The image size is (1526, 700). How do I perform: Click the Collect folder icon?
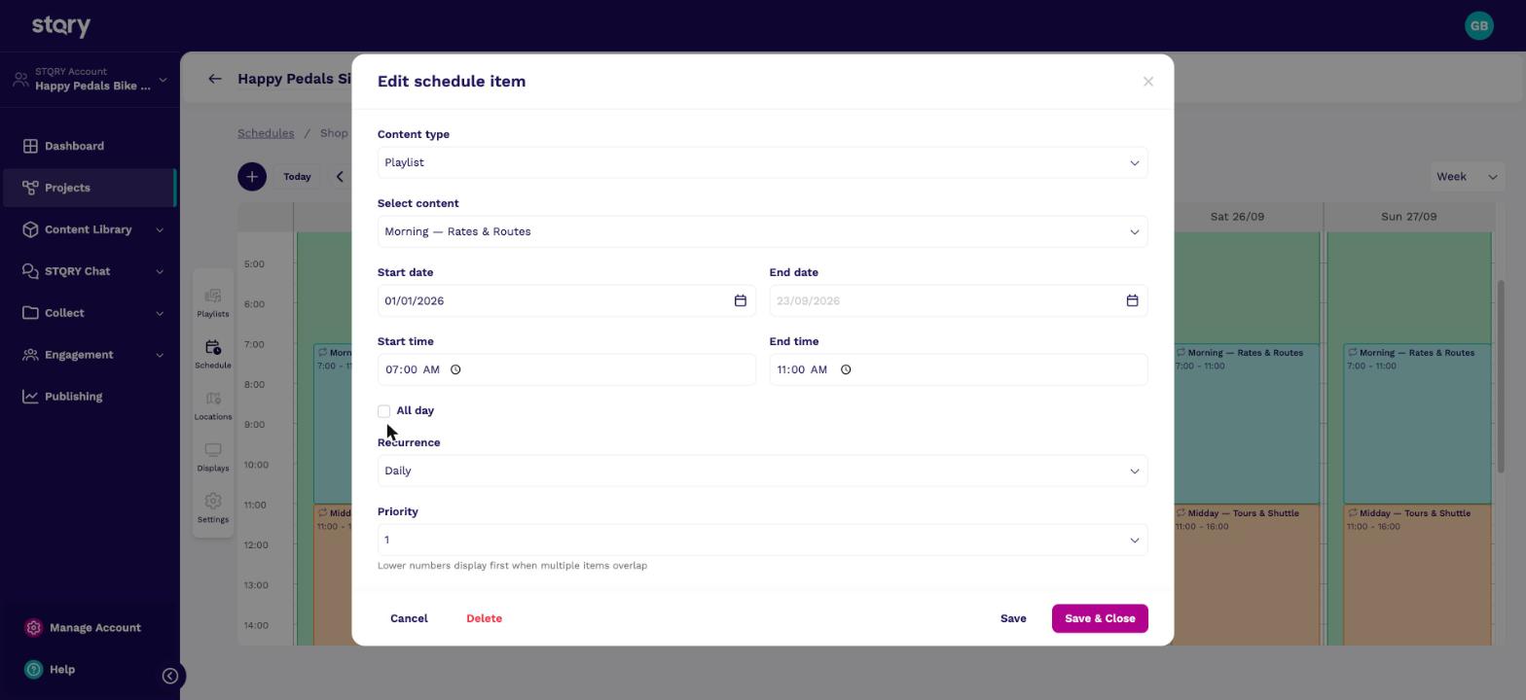pos(30,313)
